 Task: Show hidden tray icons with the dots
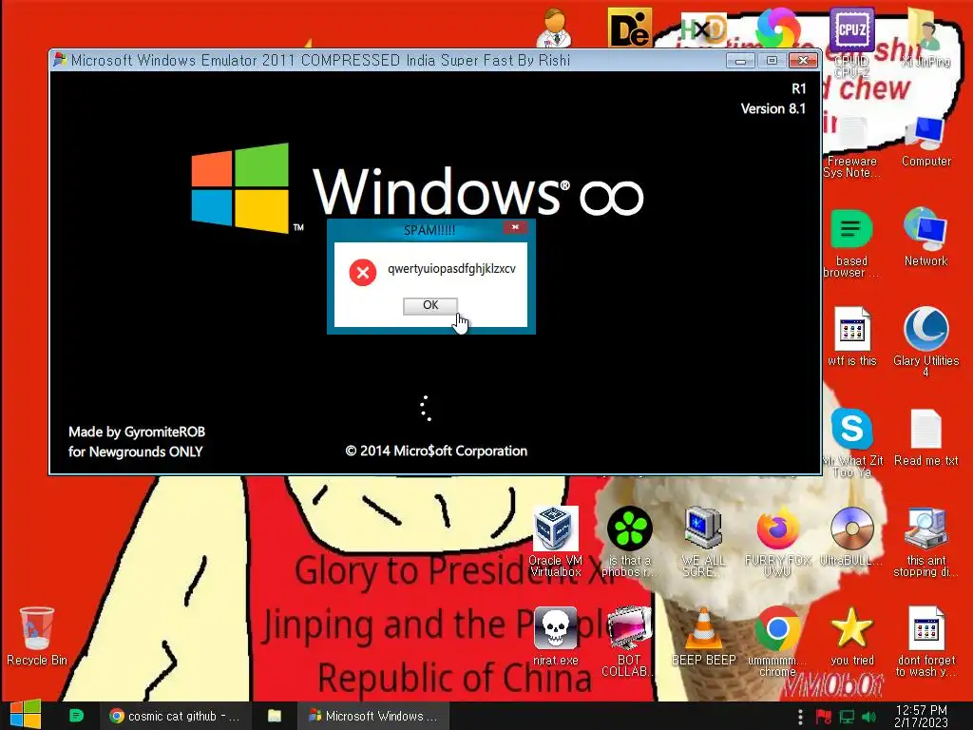(800, 717)
